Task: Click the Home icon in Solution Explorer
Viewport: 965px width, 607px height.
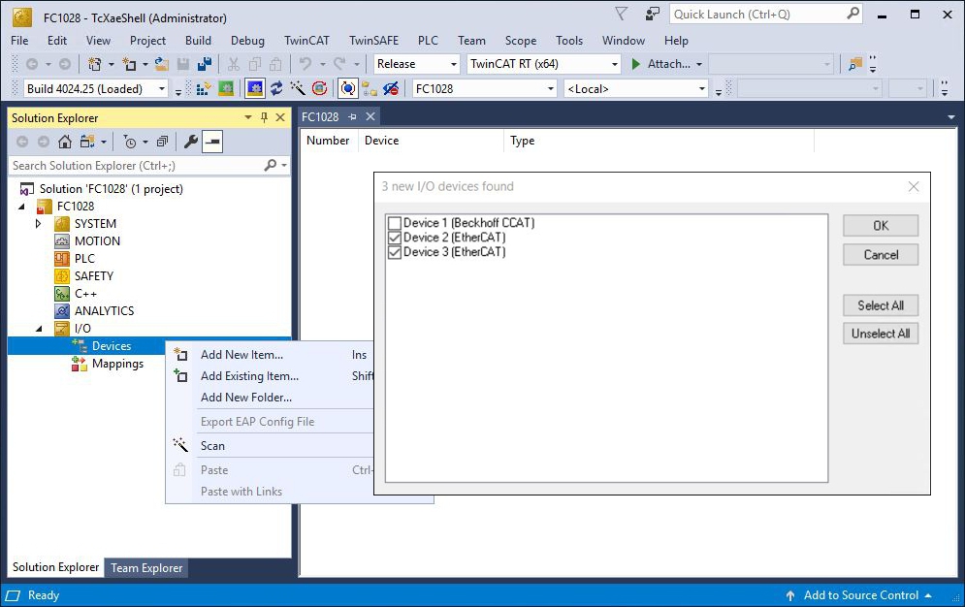Action: click(65, 143)
